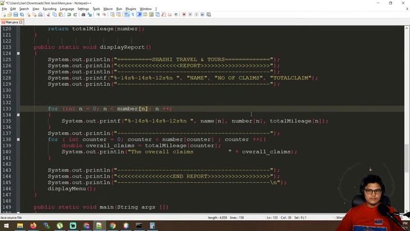Click 'displayReport' in the line 123 method signature
This screenshot has height=231, width=410.
click(x=122, y=47)
